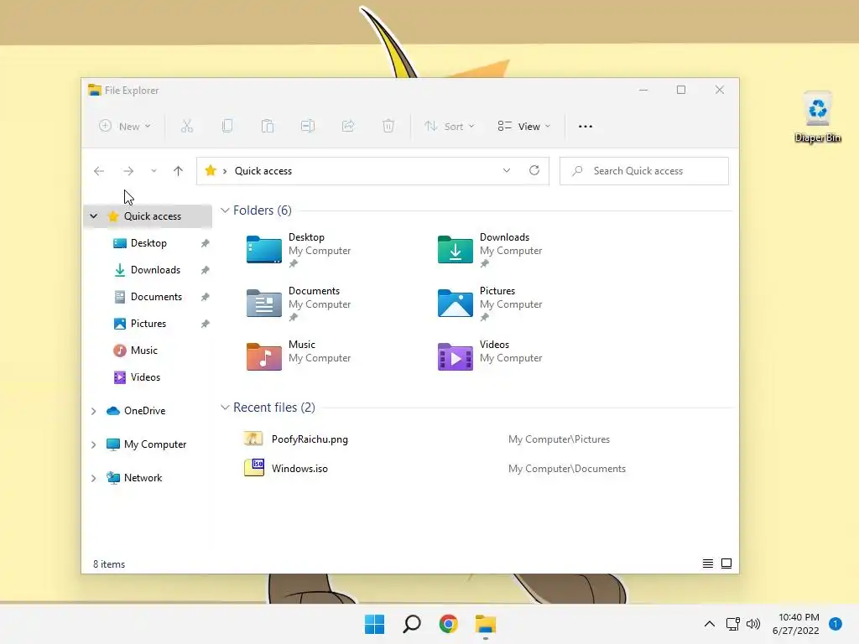This screenshot has height=644, width=859.
Task: Open taskbar Search magnifier
Action: (x=411, y=624)
